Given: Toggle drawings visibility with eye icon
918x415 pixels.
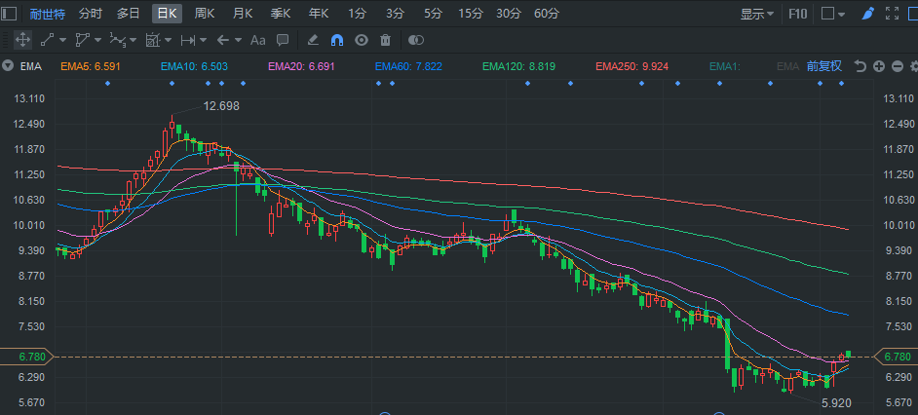Looking at the screenshot, I should click(x=362, y=40).
